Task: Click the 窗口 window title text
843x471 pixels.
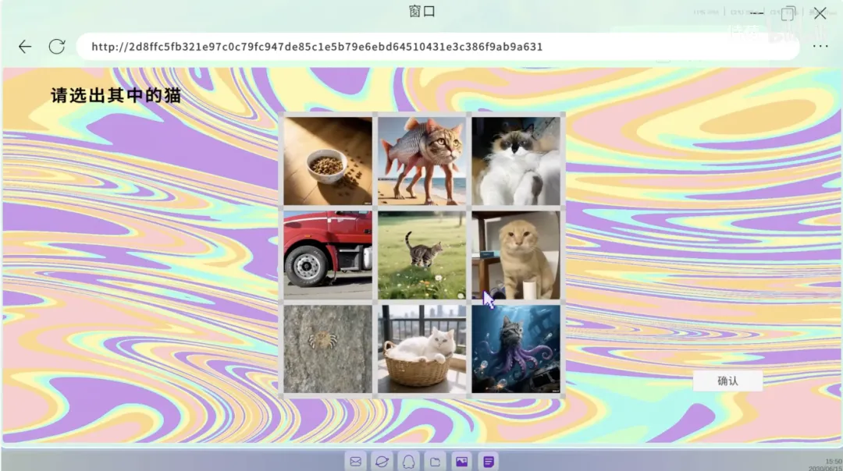Action: 422,11
